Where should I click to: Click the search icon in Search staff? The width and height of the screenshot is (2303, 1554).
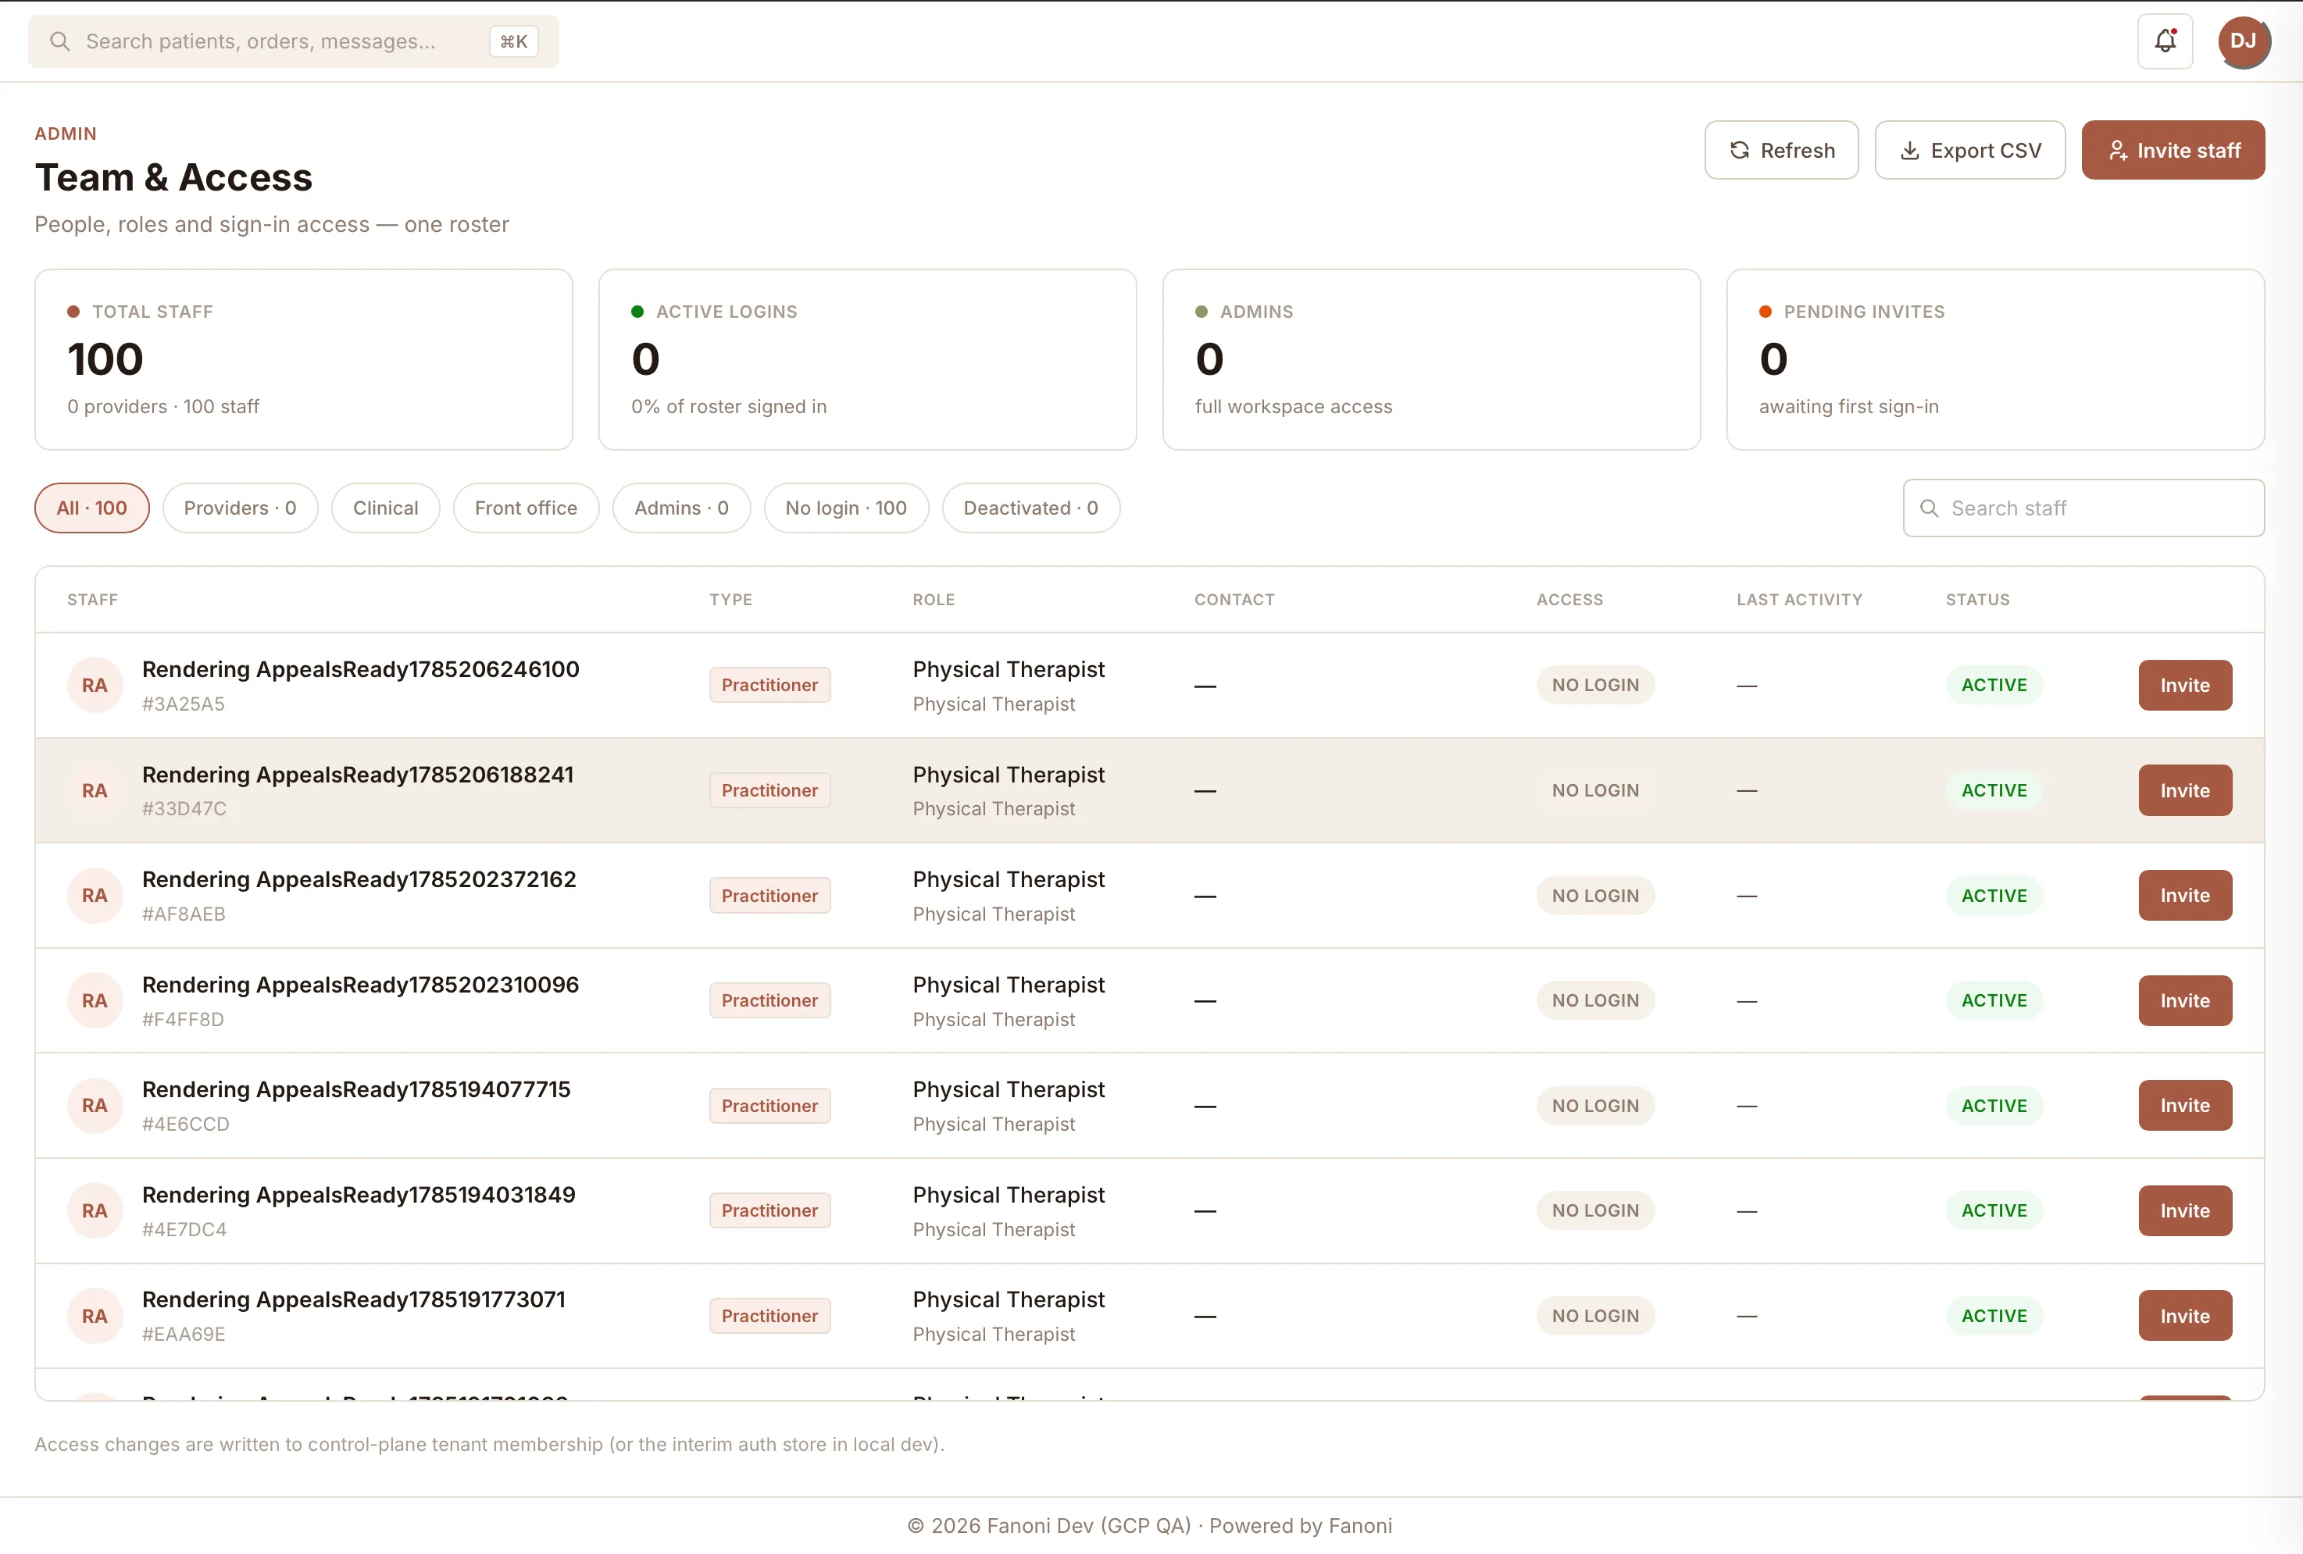1929,508
